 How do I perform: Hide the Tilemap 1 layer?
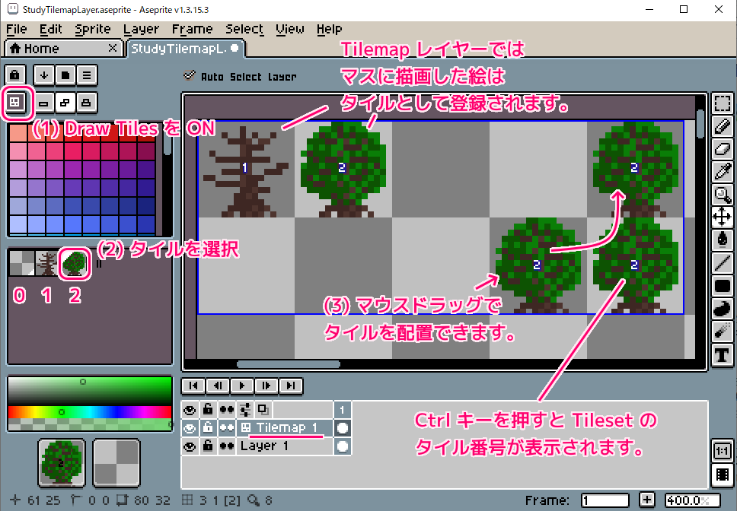[x=190, y=428]
